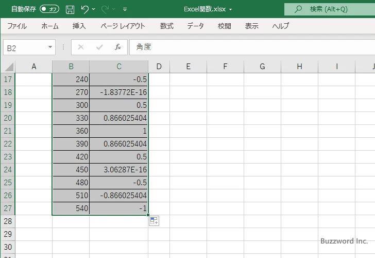Click cell containing 480
The width and height of the screenshot is (375, 258).
[x=71, y=183]
